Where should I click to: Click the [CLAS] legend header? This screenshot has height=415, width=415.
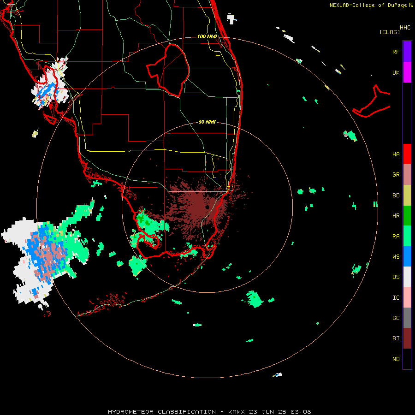389,32
